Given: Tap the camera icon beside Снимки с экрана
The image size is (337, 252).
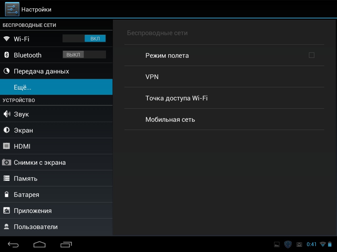Looking at the screenshot, I should [7, 162].
